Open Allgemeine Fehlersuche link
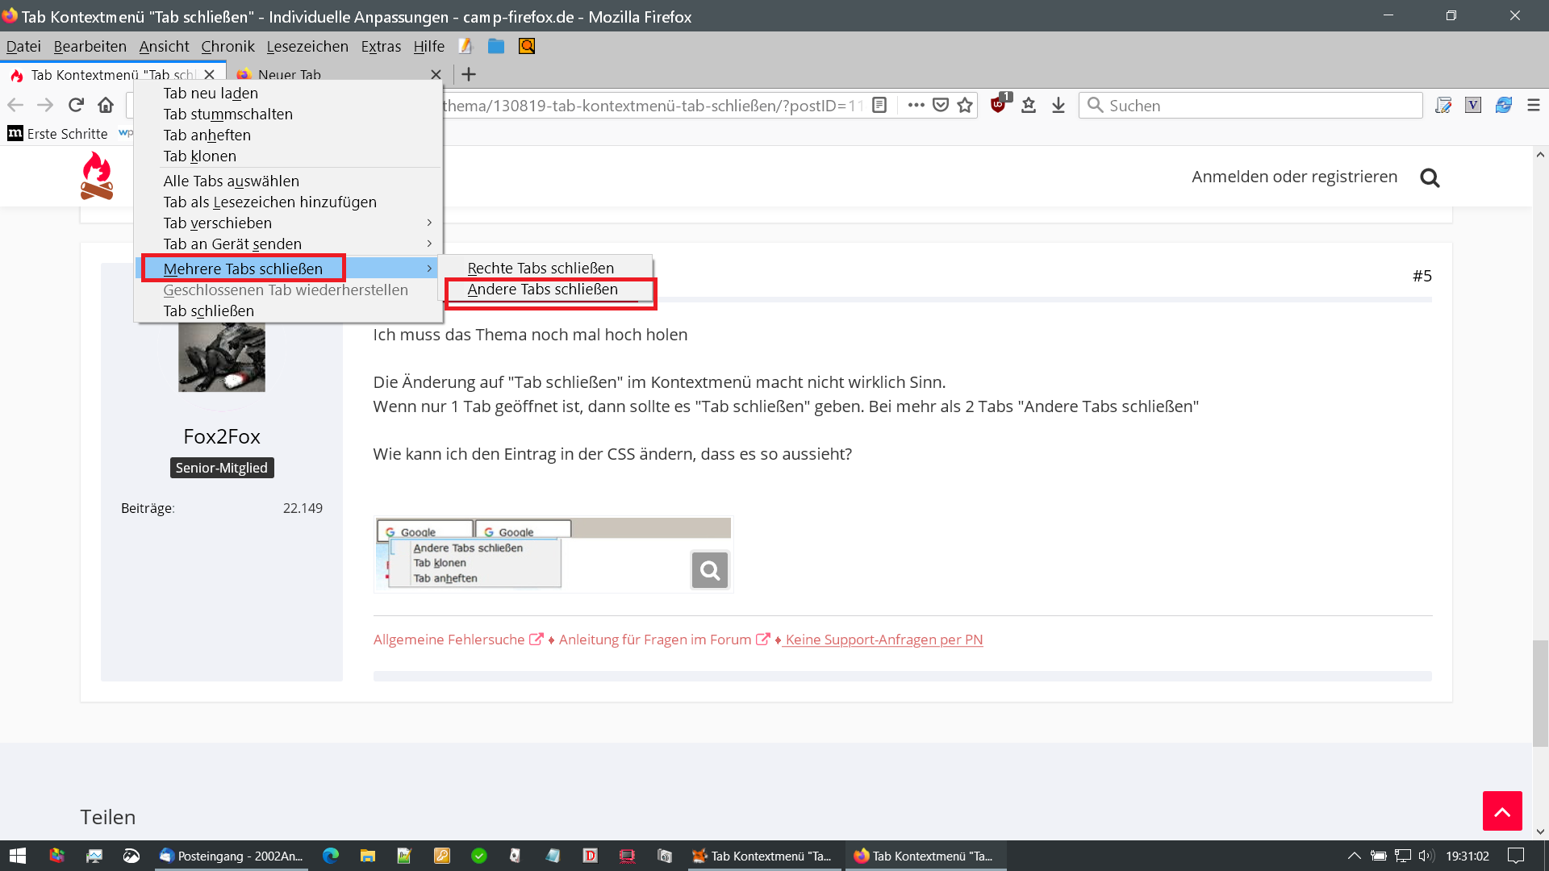The height and width of the screenshot is (871, 1549). (x=449, y=640)
